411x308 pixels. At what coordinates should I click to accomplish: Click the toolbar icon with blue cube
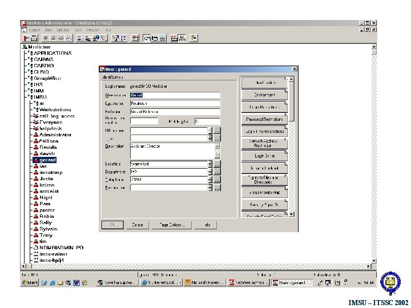pos(96,38)
